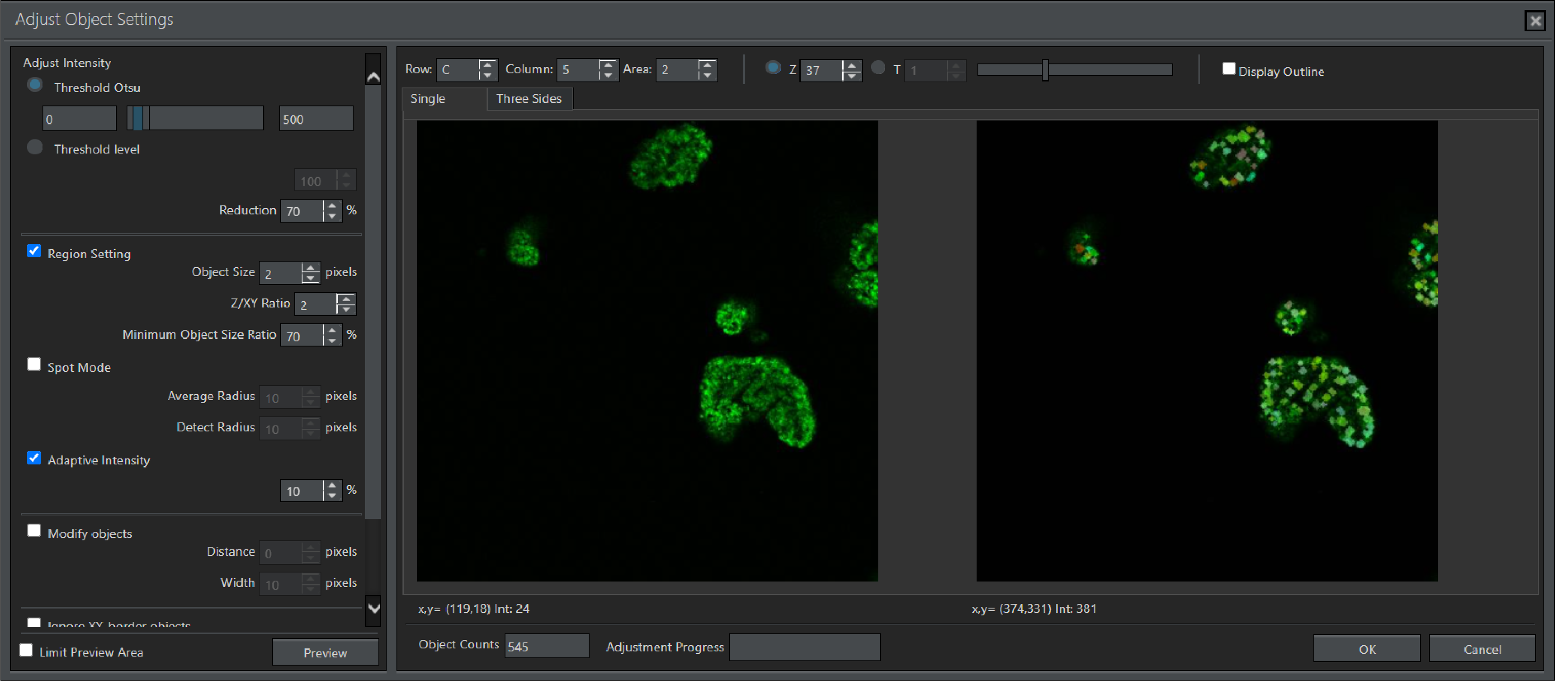Image resolution: width=1555 pixels, height=681 pixels.
Task: Decrease the Reduction percentage
Action: click(x=331, y=216)
